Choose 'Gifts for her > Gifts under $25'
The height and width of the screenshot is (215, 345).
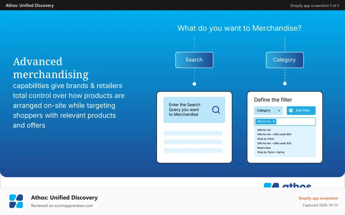pyautogui.click(x=274, y=143)
